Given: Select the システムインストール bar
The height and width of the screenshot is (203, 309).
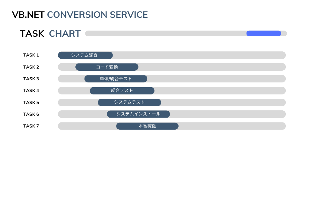Looking at the screenshot, I should coord(138,114).
